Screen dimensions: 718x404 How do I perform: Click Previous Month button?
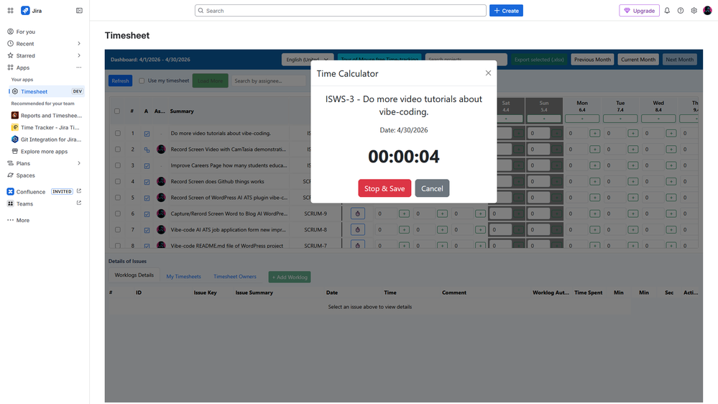(x=592, y=60)
